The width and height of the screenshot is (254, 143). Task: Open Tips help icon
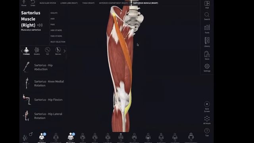pos(207,132)
